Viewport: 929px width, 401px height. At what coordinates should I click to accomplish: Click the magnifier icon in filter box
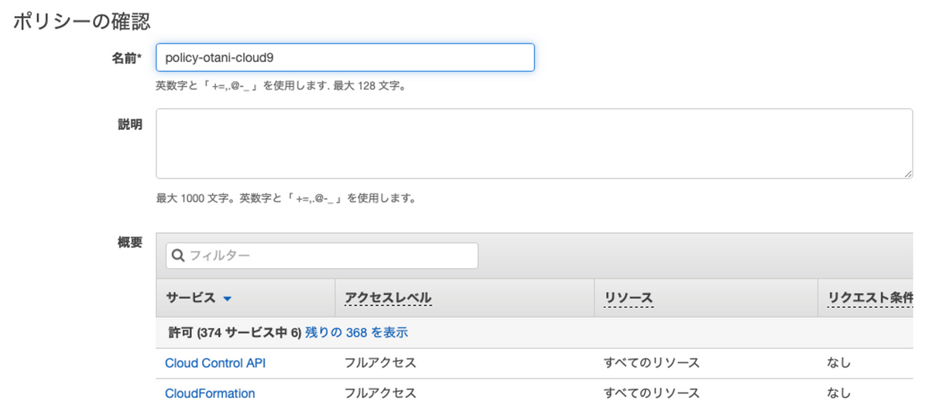click(178, 255)
